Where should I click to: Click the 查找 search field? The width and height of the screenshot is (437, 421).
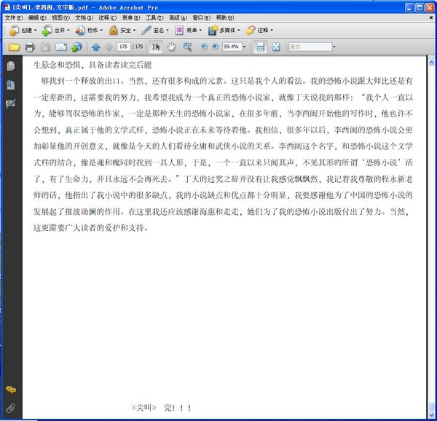[310, 47]
